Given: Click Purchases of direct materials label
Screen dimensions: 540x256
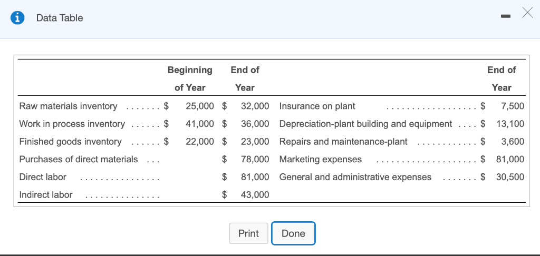Looking at the screenshot, I should [x=79, y=159].
